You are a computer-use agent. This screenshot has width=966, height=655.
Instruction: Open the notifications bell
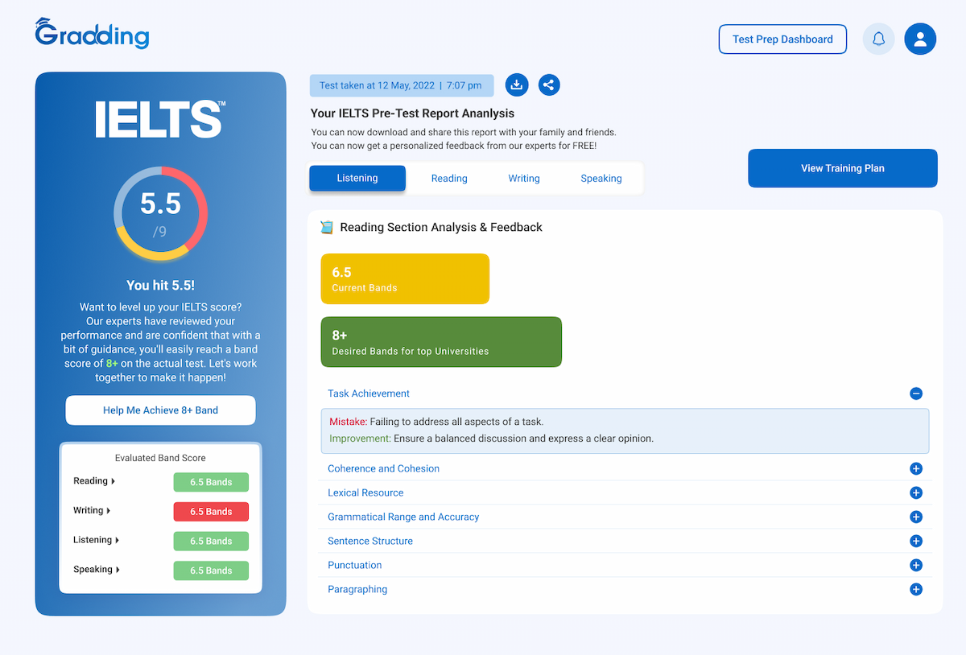(879, 39)
